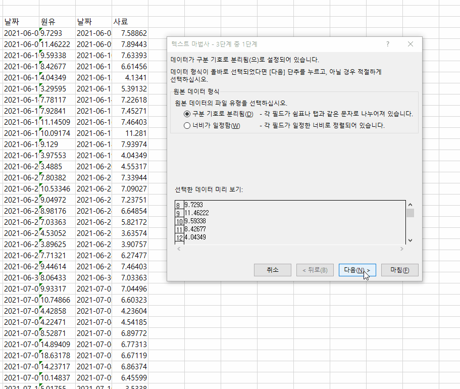
Task: Select spreadsheet cell with value 3.4885
Action: pyautogui.click(x=57, y=167)
